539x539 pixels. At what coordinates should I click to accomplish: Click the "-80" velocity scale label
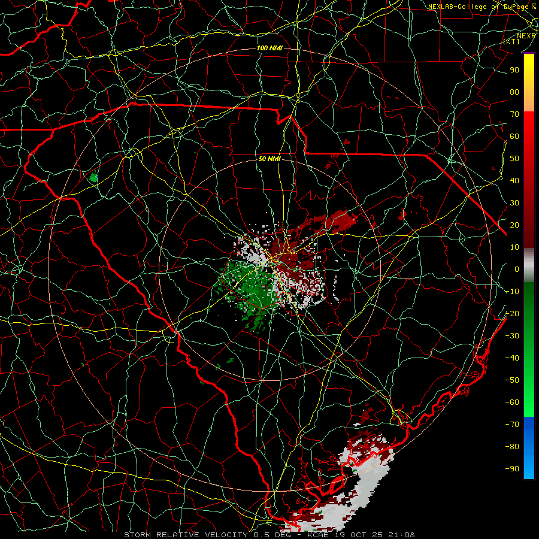512,447
